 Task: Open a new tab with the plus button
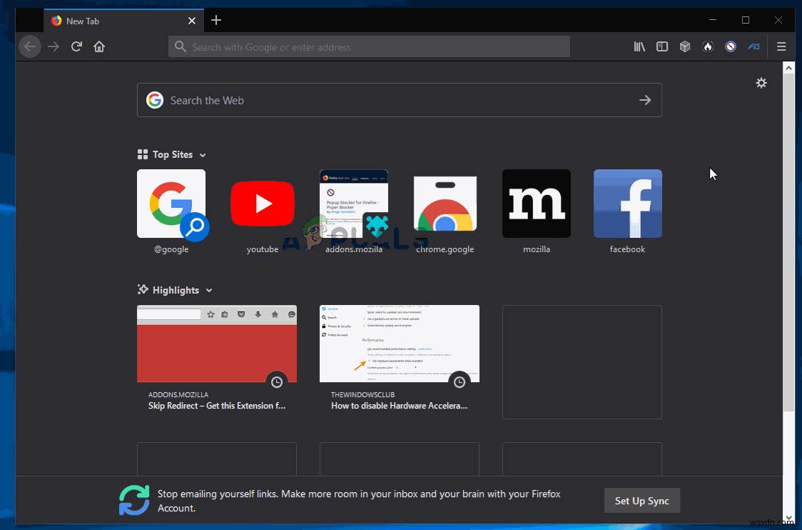pos(216,21)
